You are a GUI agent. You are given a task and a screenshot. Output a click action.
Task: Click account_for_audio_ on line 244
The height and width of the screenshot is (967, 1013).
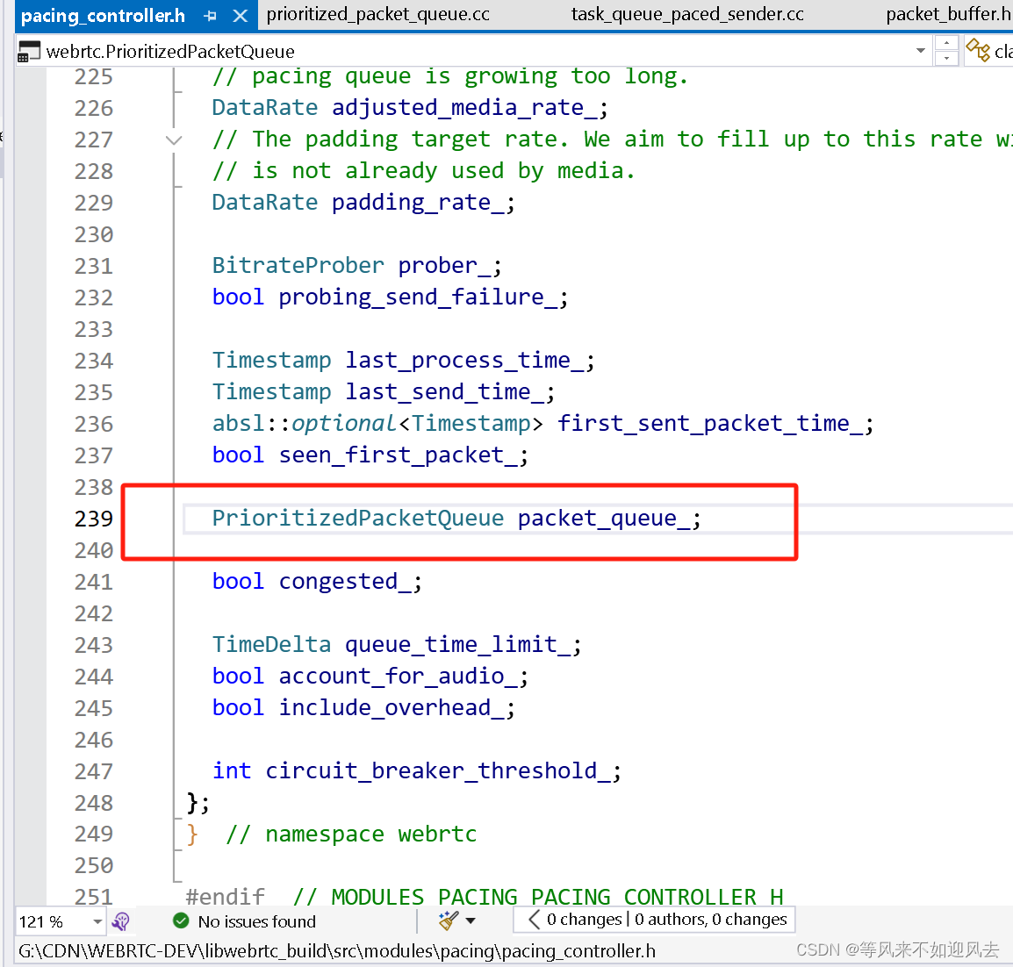398,677
